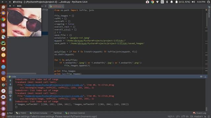Screen dimensions: 211x118
Task: Open first code.py traceback file link
Action: 54,85
